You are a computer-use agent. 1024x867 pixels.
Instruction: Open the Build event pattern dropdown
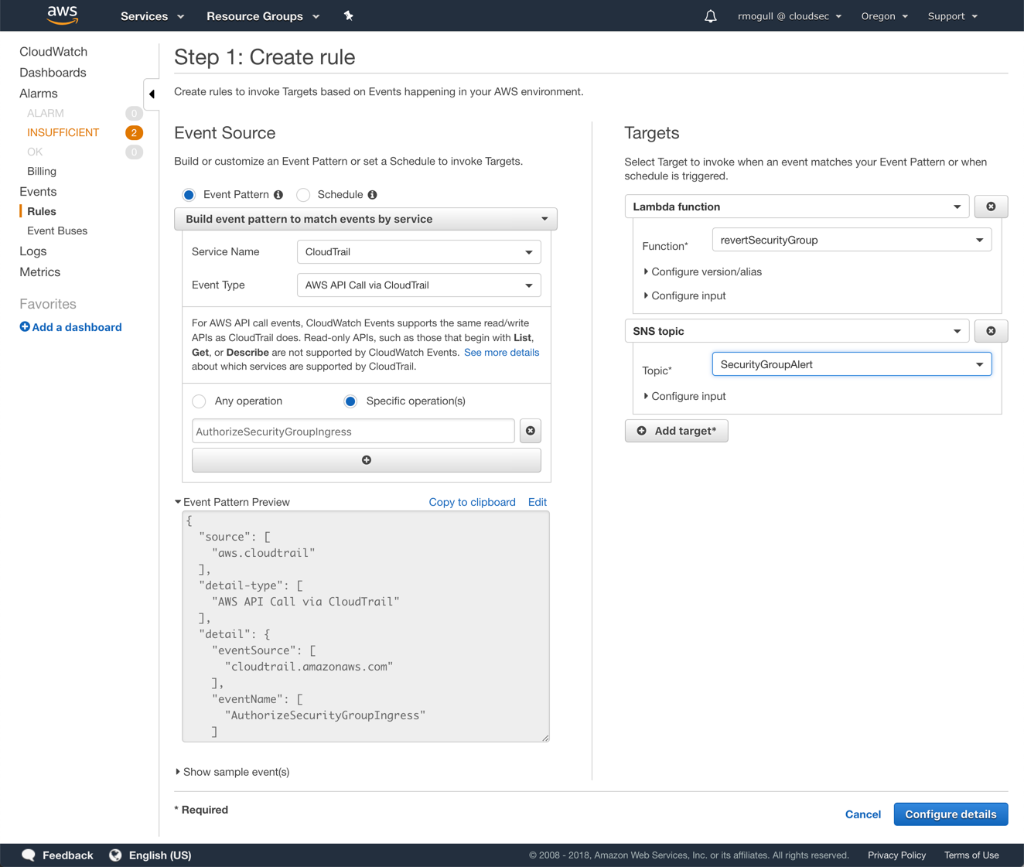(366, 219)
